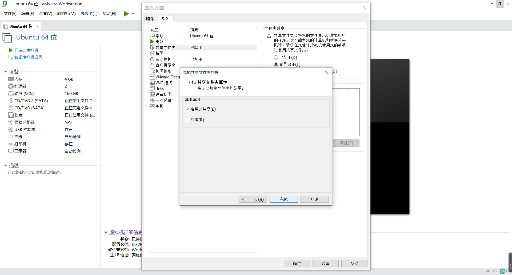512x275 pixels.
Task: Open the 查看(V) menu
Action: point(45,14)
